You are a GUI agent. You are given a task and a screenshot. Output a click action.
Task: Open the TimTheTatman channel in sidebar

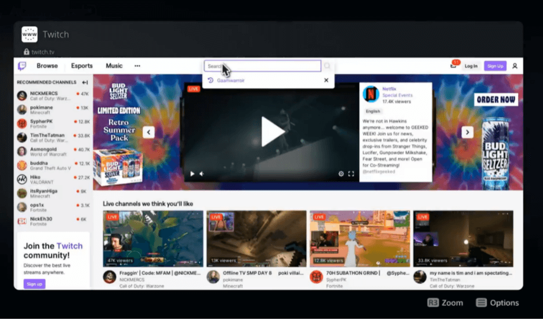coord(53,138)
